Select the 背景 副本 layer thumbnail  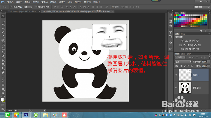pyautogui.click(x=185, y=88)
